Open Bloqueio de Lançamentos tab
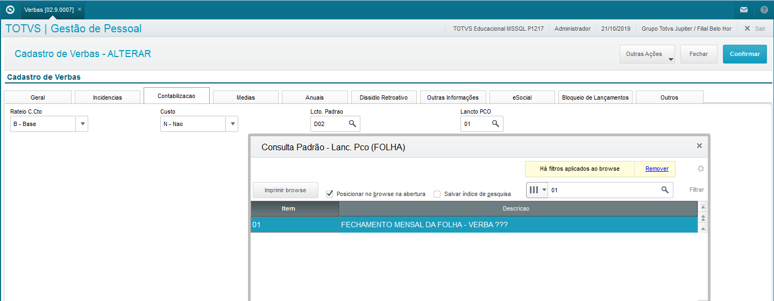774x301 pixels. [595, 97]
